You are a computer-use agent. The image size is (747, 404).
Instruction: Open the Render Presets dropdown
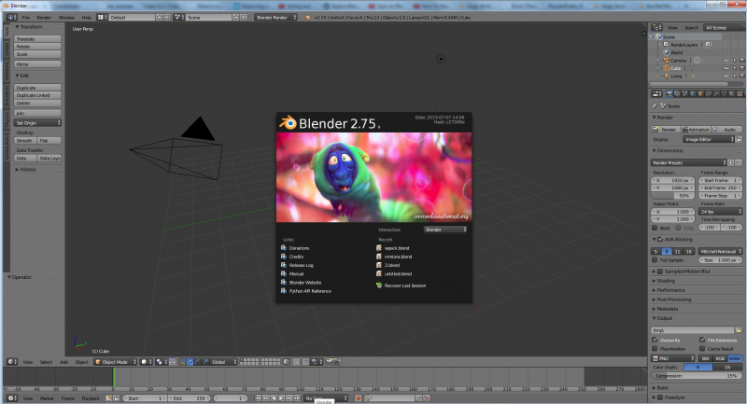(689, 162)
